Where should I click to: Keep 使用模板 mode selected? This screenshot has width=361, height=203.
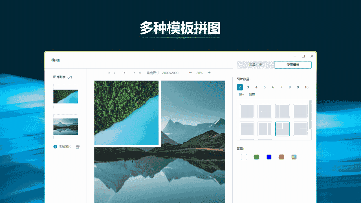click(x=293, y=65)
